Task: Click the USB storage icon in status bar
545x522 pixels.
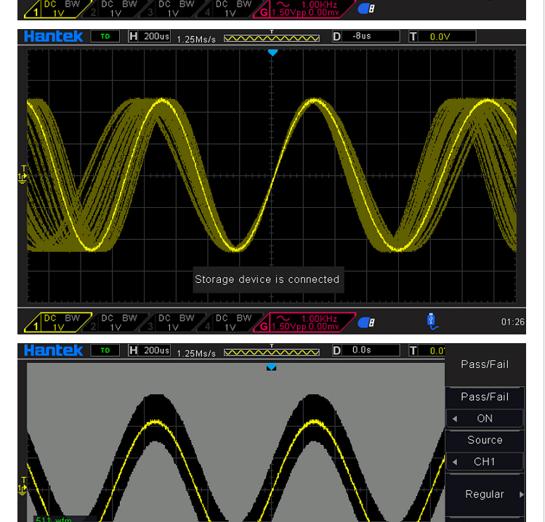Action: (x=432, y=321)
